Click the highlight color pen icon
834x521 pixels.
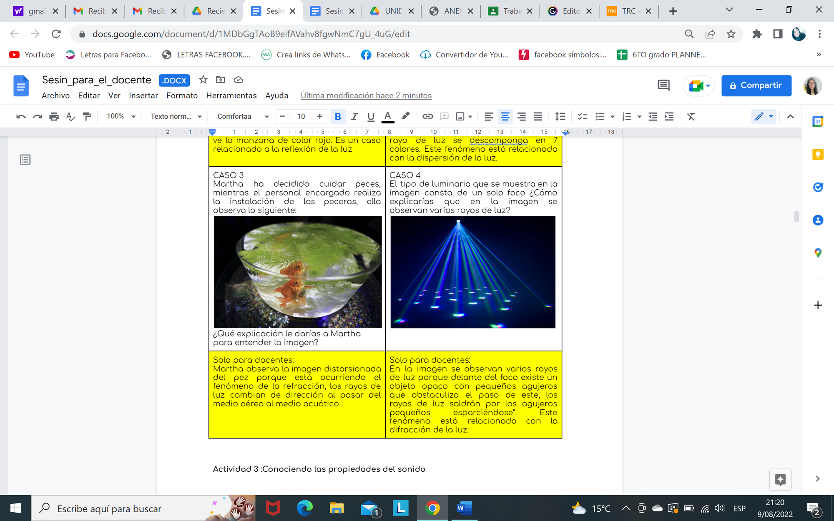(405, 116)
